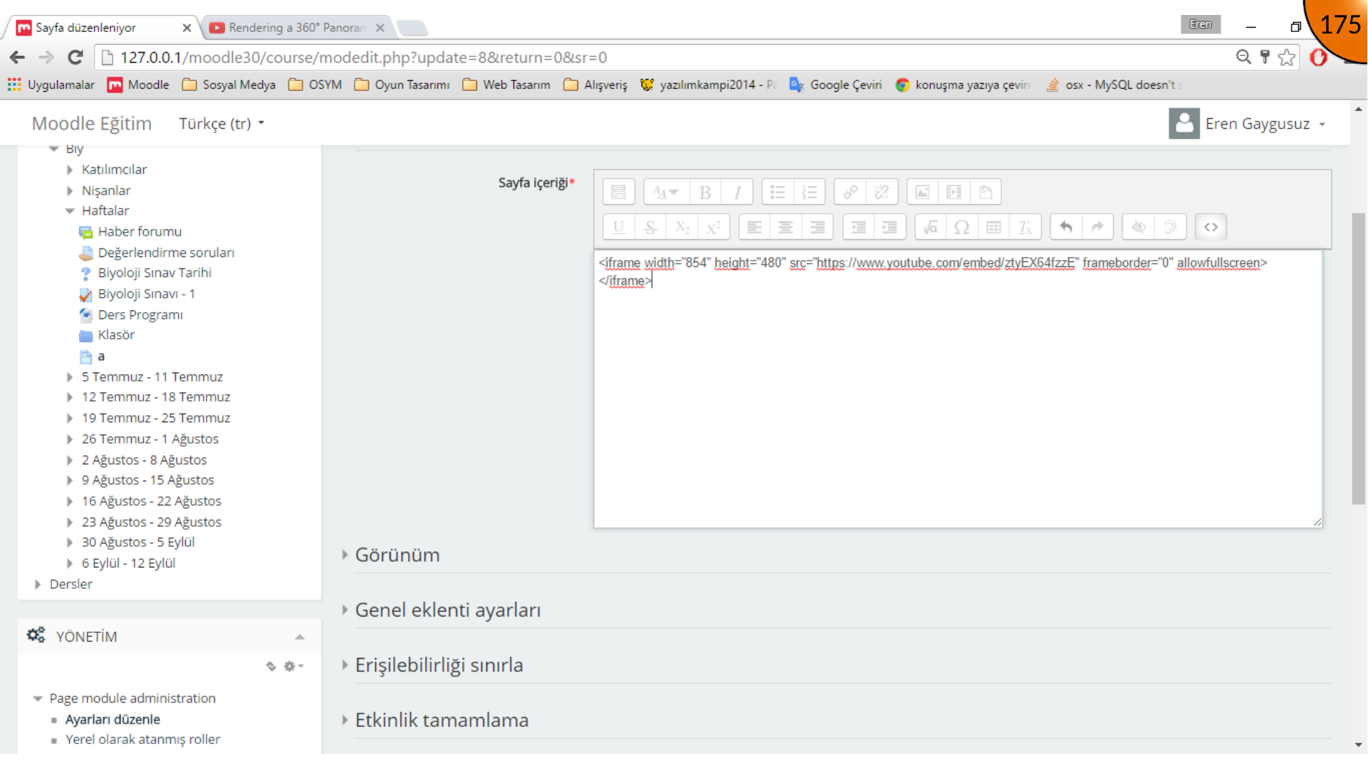Apply strikethrough formatting

pyautogui.click(x=649, y=227)
